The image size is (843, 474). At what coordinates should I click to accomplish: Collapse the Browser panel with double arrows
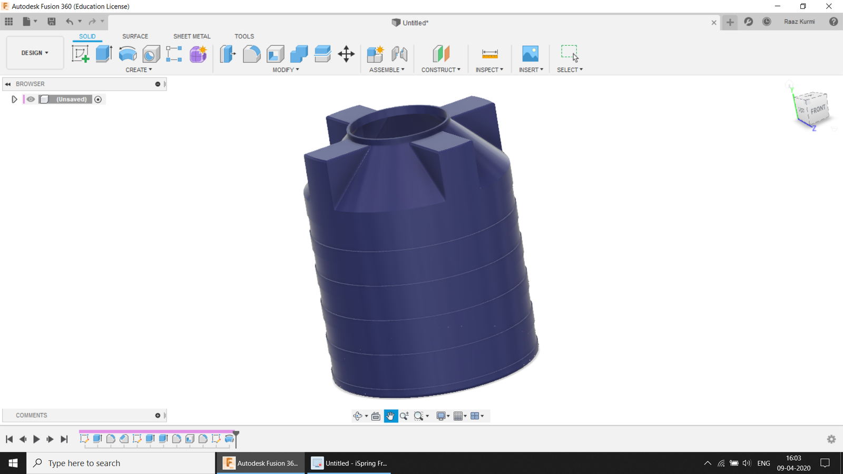[8, 84]
